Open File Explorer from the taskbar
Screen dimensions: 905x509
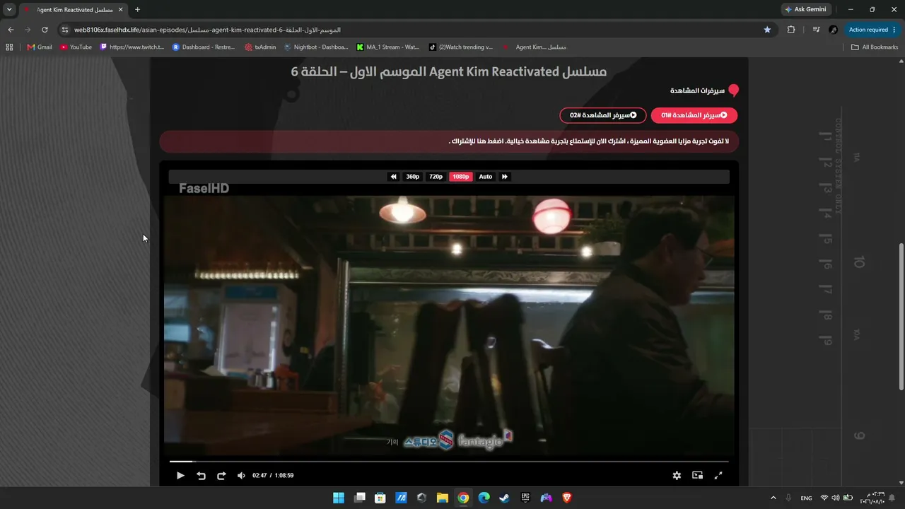point(443,498)
